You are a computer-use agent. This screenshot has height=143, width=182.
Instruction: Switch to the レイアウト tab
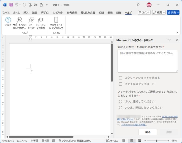[58, 13]
